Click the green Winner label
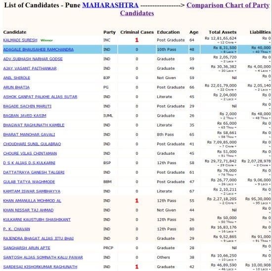The image size is (272, 271). [46, 41]
